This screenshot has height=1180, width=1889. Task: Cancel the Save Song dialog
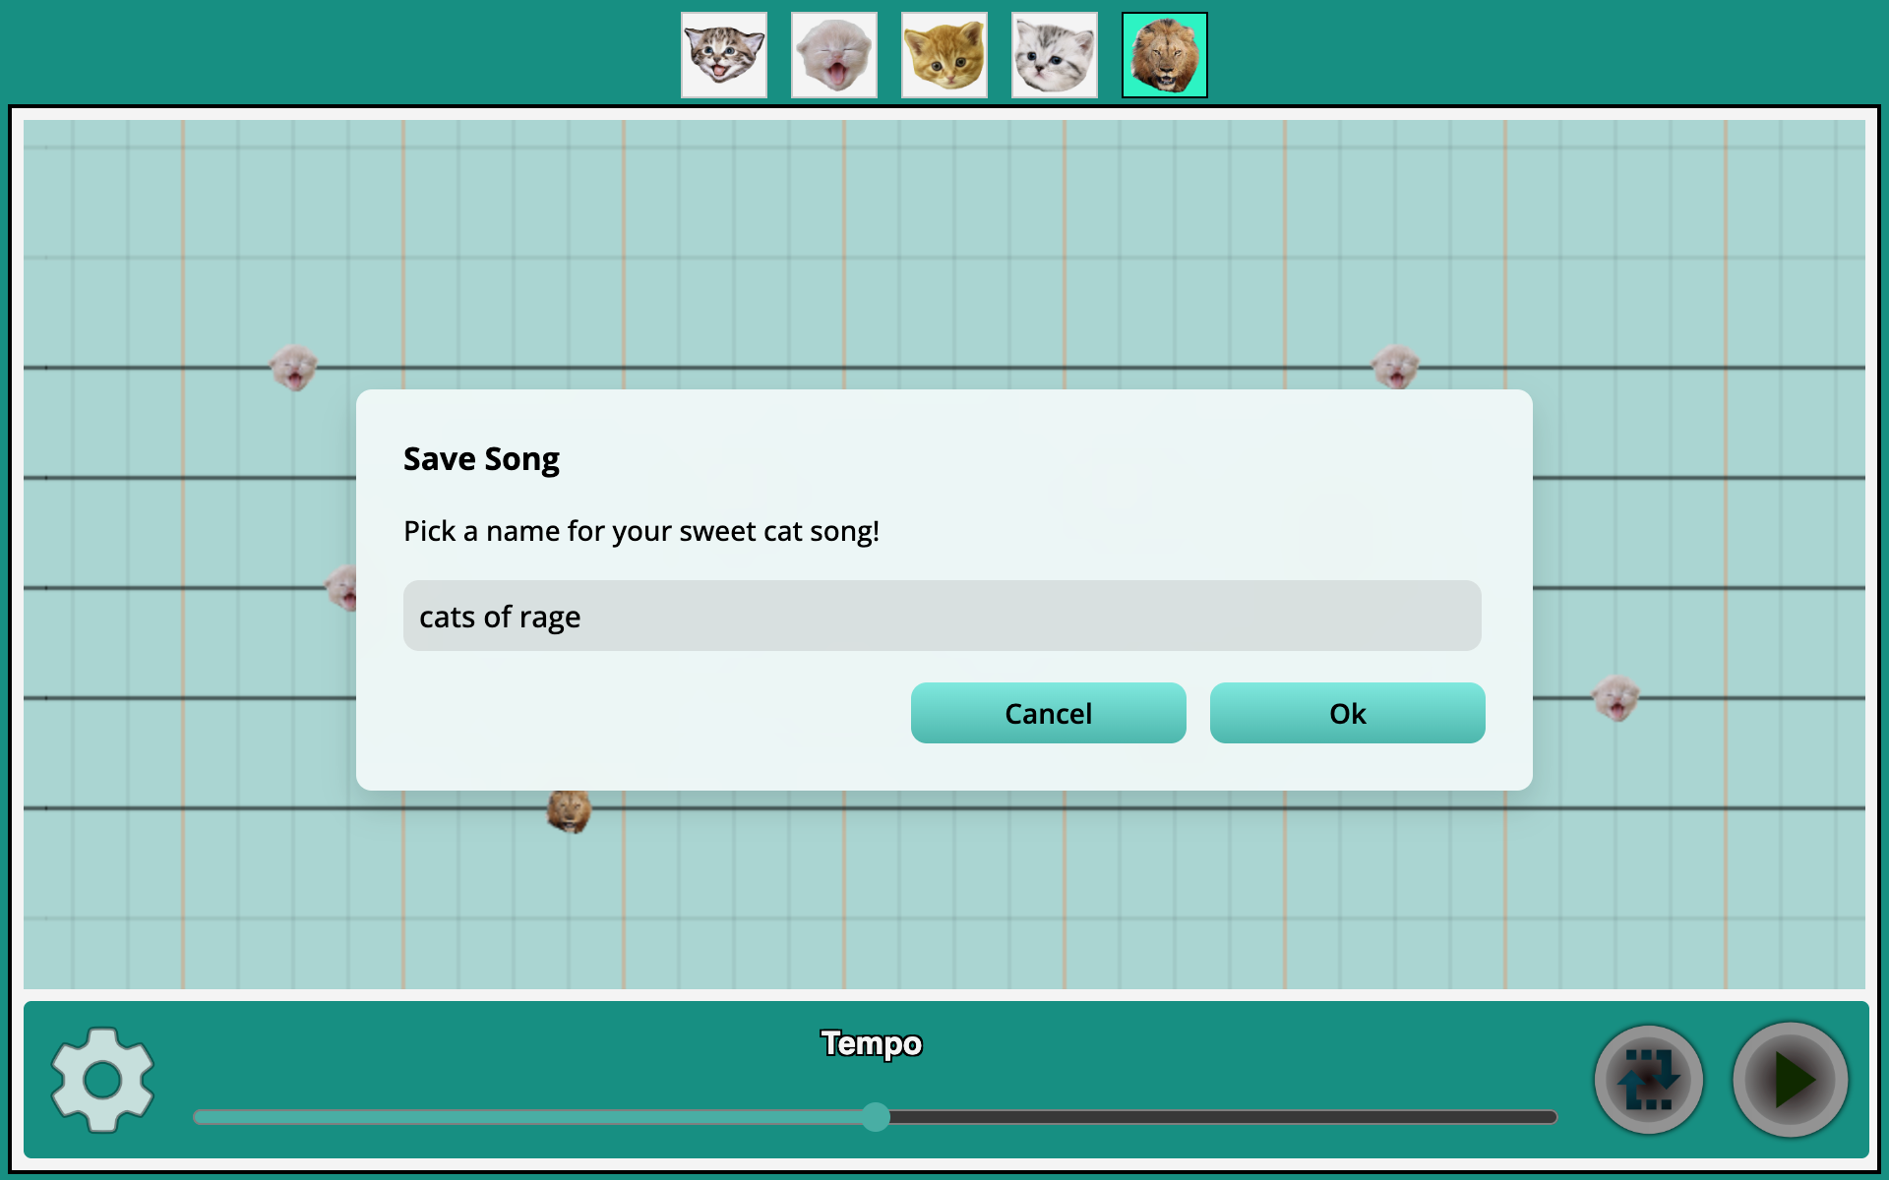pos(1049,713)
